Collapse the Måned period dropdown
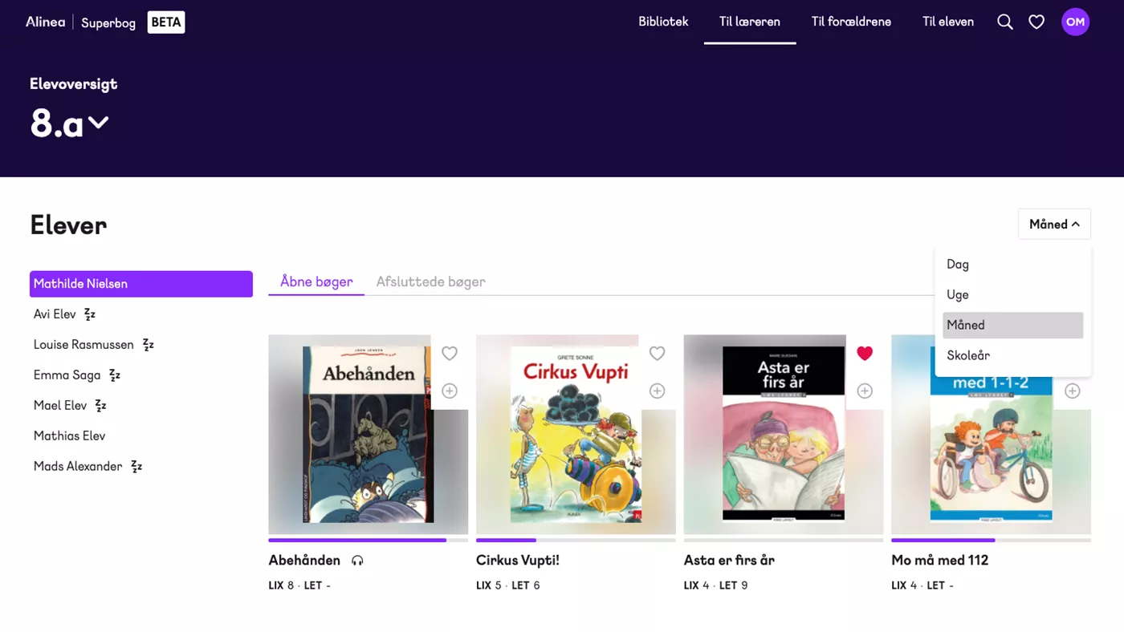This screenshot has width=1124, height=632. coord(1053,225)
